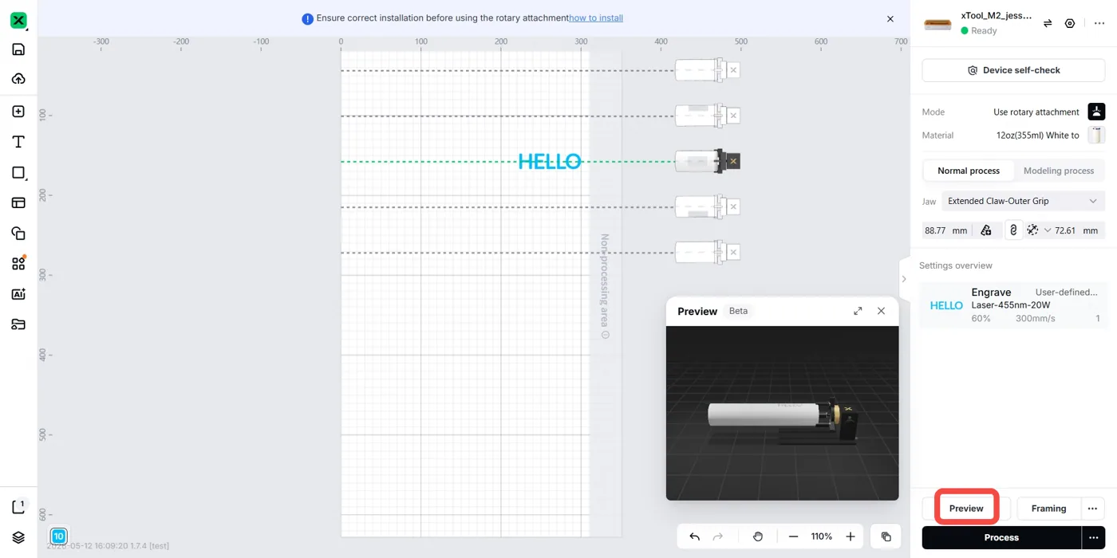Click the Framing button
1117x558 pixels.
pos(1048,508)
